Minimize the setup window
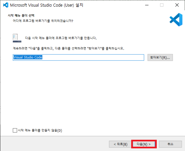The image size is (185, 151). [147, 5]
